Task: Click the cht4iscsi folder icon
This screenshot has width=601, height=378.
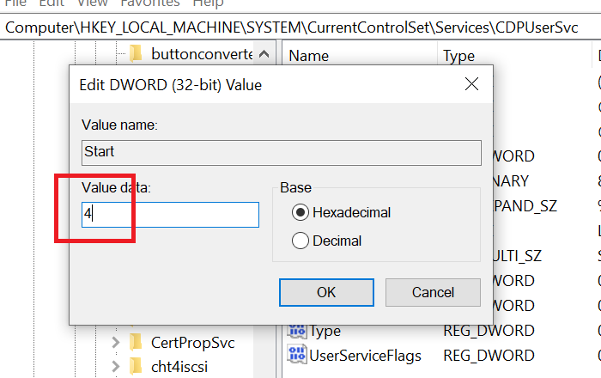Action: pyautogui.click(x=135, y=367)
